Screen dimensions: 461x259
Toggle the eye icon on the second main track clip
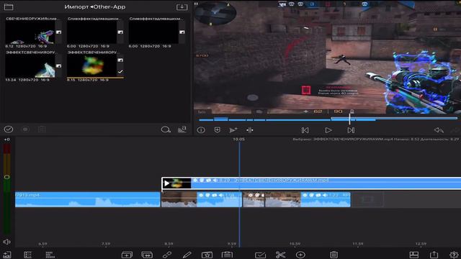click(201, 195)
